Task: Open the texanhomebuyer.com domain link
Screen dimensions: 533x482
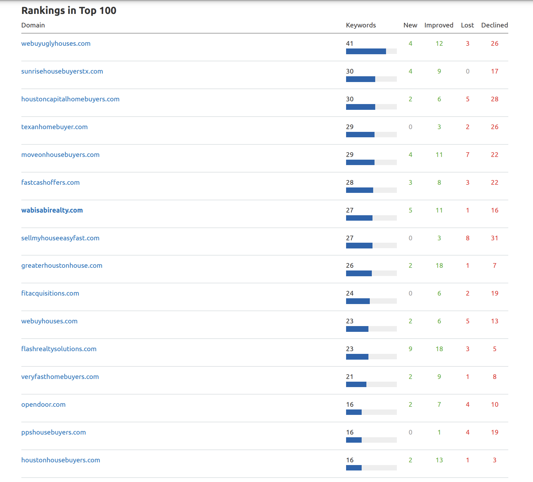Action: click(x=55, y=127)
